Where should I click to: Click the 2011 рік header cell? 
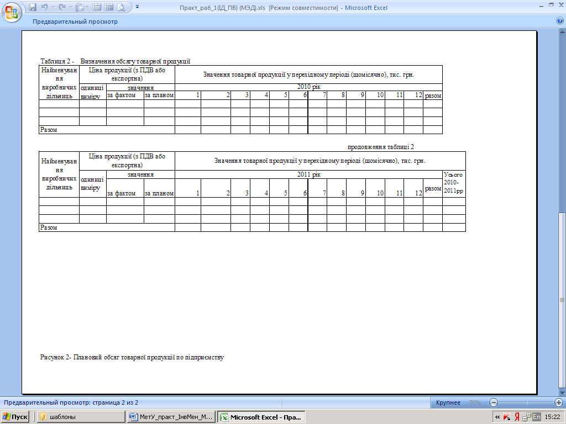pyautogui.click(x=308, y=174)
